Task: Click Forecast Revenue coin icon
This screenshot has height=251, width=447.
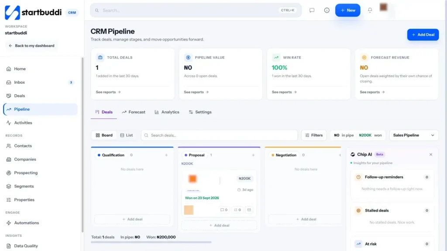Action: pos(364,58)
